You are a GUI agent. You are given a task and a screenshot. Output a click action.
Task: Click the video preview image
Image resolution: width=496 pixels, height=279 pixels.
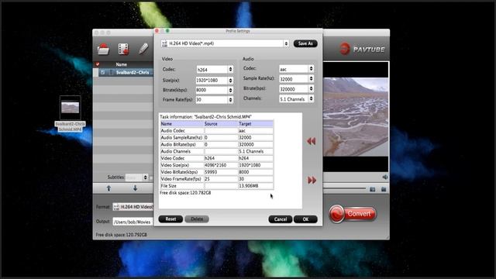(x=356, y=117)
